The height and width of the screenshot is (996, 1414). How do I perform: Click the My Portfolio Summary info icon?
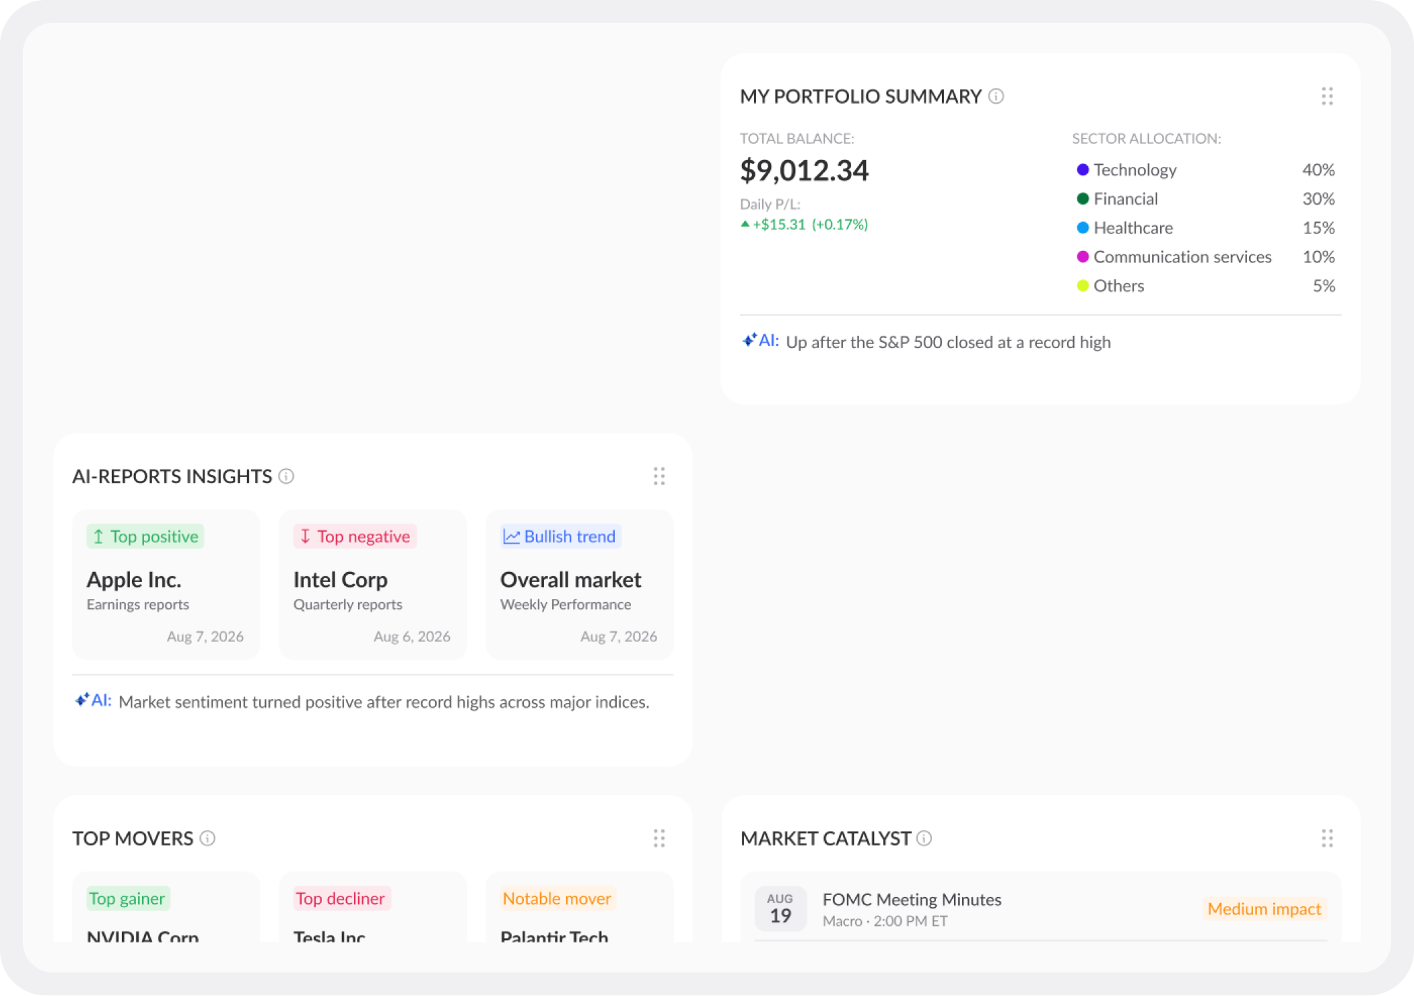996,96
